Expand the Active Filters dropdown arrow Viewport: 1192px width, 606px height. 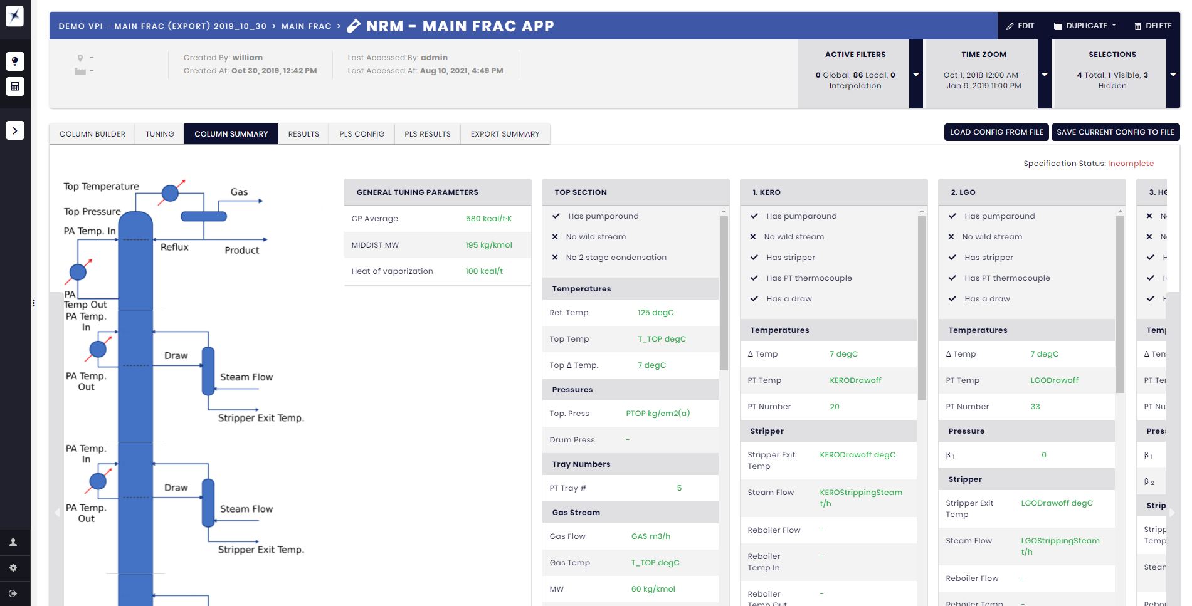tap(915, 75)
